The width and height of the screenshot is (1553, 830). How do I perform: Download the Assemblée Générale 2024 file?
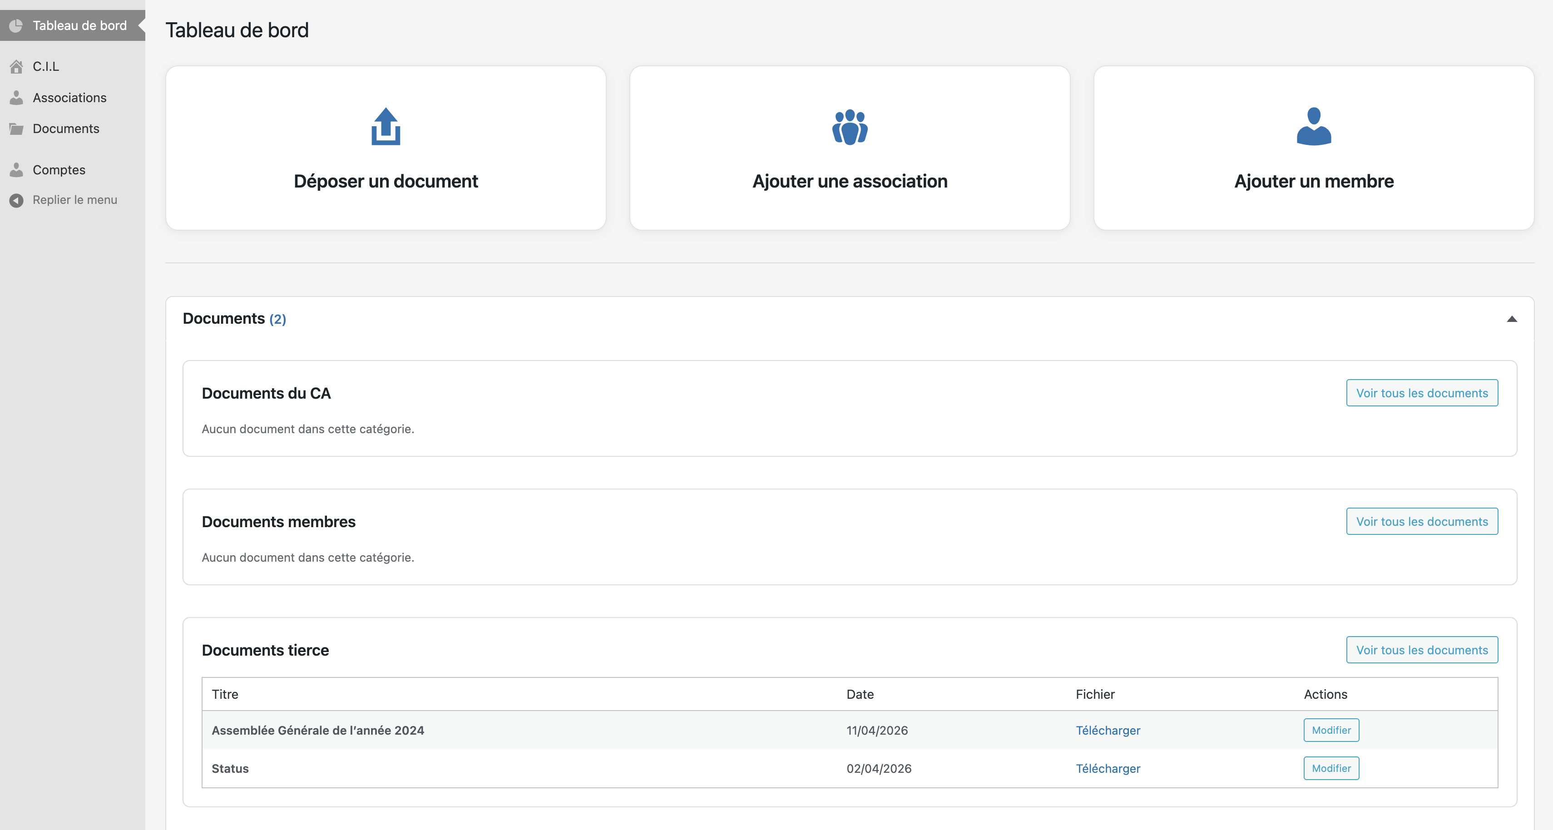pos(1108,730)
